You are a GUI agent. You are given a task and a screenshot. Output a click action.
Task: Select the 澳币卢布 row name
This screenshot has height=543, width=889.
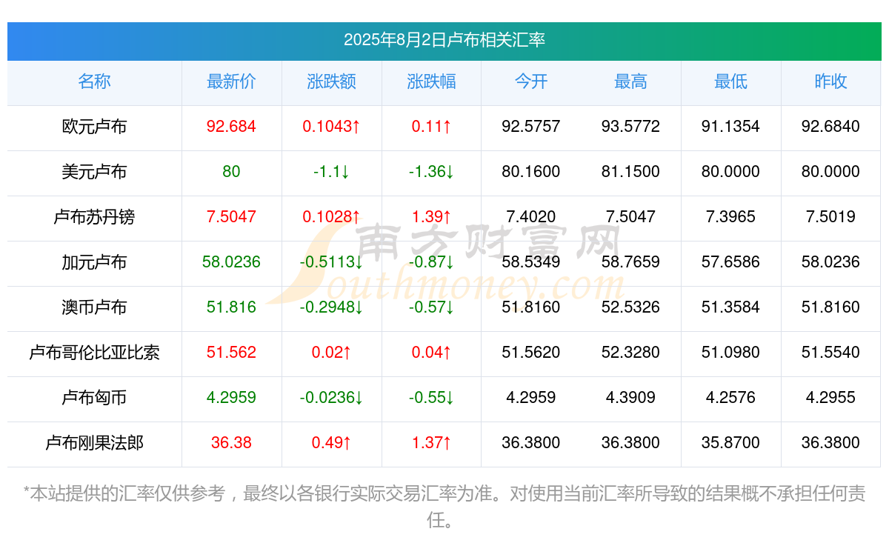(95, 307)
